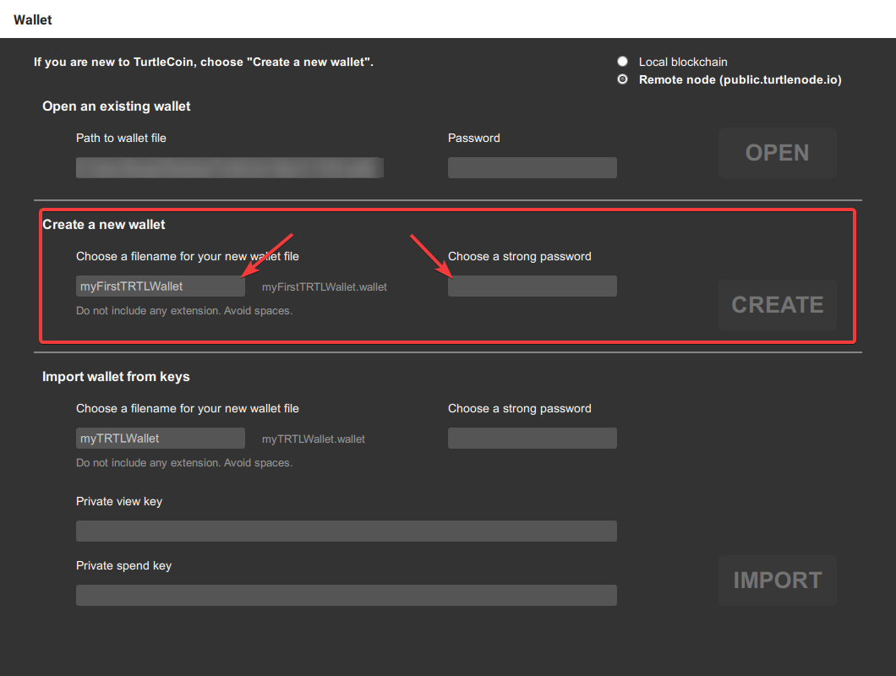Click the myTRTLWallet.wallet filename preview text
The height and width of the screenshot is (676, 896).
coord(314,439)
